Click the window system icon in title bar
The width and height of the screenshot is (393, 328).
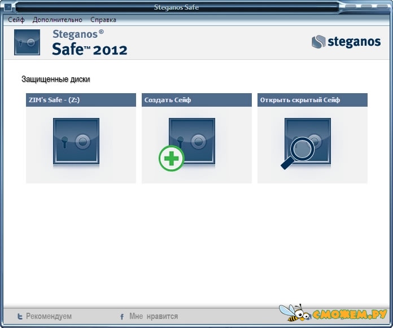[x=7, y=6]
